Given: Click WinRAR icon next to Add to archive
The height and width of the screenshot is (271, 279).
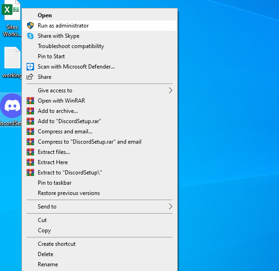Looking at the screenshot, I should pyautogui.click(x=30, y=111).
